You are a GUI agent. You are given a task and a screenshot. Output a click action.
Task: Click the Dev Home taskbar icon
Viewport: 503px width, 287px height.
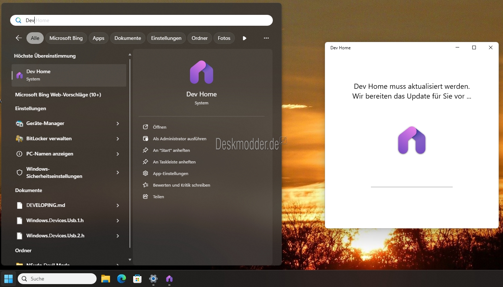[169, 279]
